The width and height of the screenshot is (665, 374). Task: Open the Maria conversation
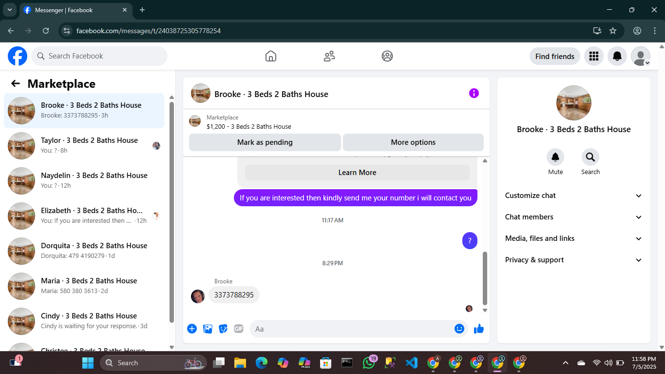84,286
